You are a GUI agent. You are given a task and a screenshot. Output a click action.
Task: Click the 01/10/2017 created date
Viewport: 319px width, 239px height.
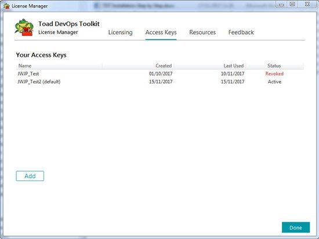pos(161,73)
